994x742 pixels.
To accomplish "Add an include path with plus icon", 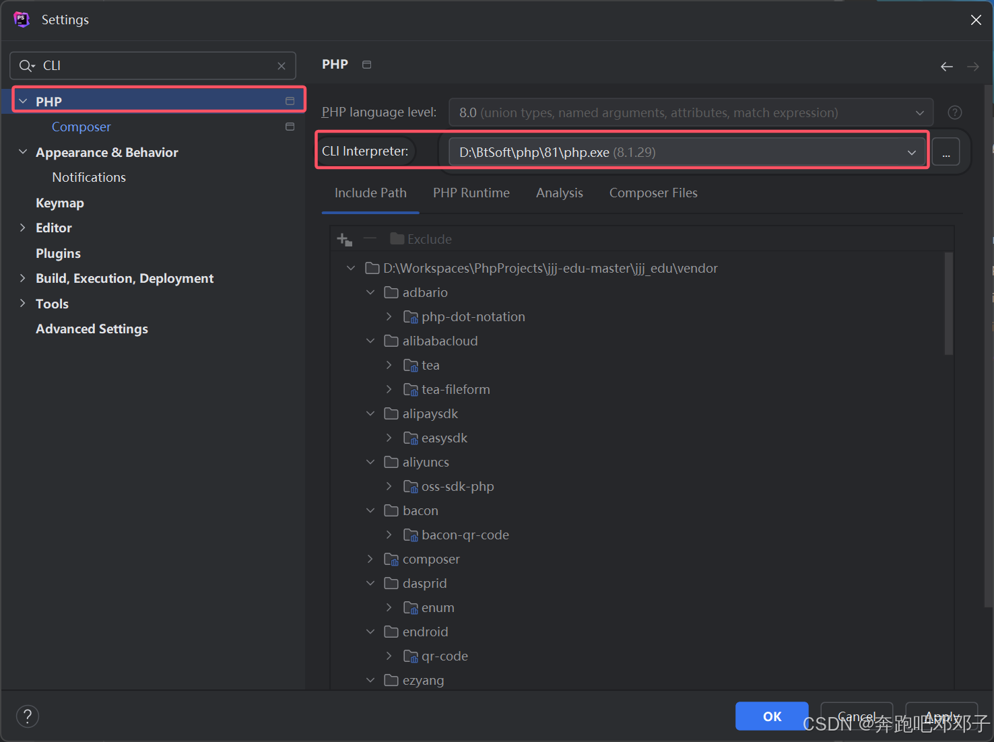I will pos(345,239).
